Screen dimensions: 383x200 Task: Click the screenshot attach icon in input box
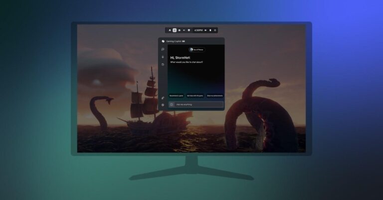coord(172,105)
